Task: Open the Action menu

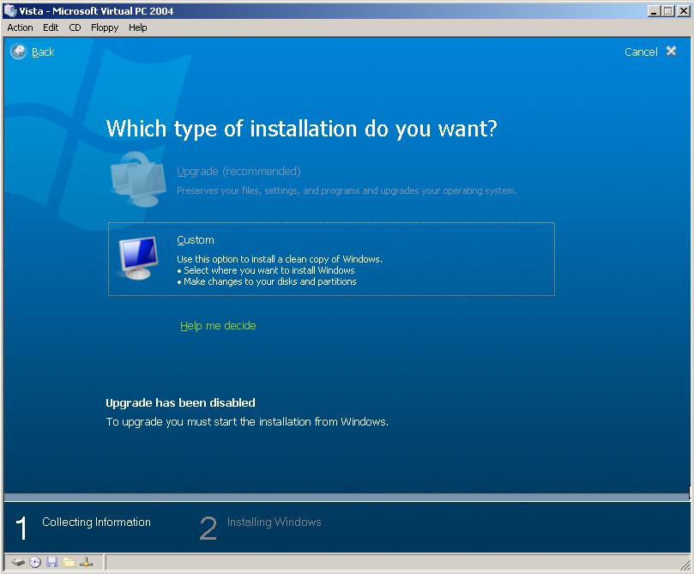Action: pos(20,27)
